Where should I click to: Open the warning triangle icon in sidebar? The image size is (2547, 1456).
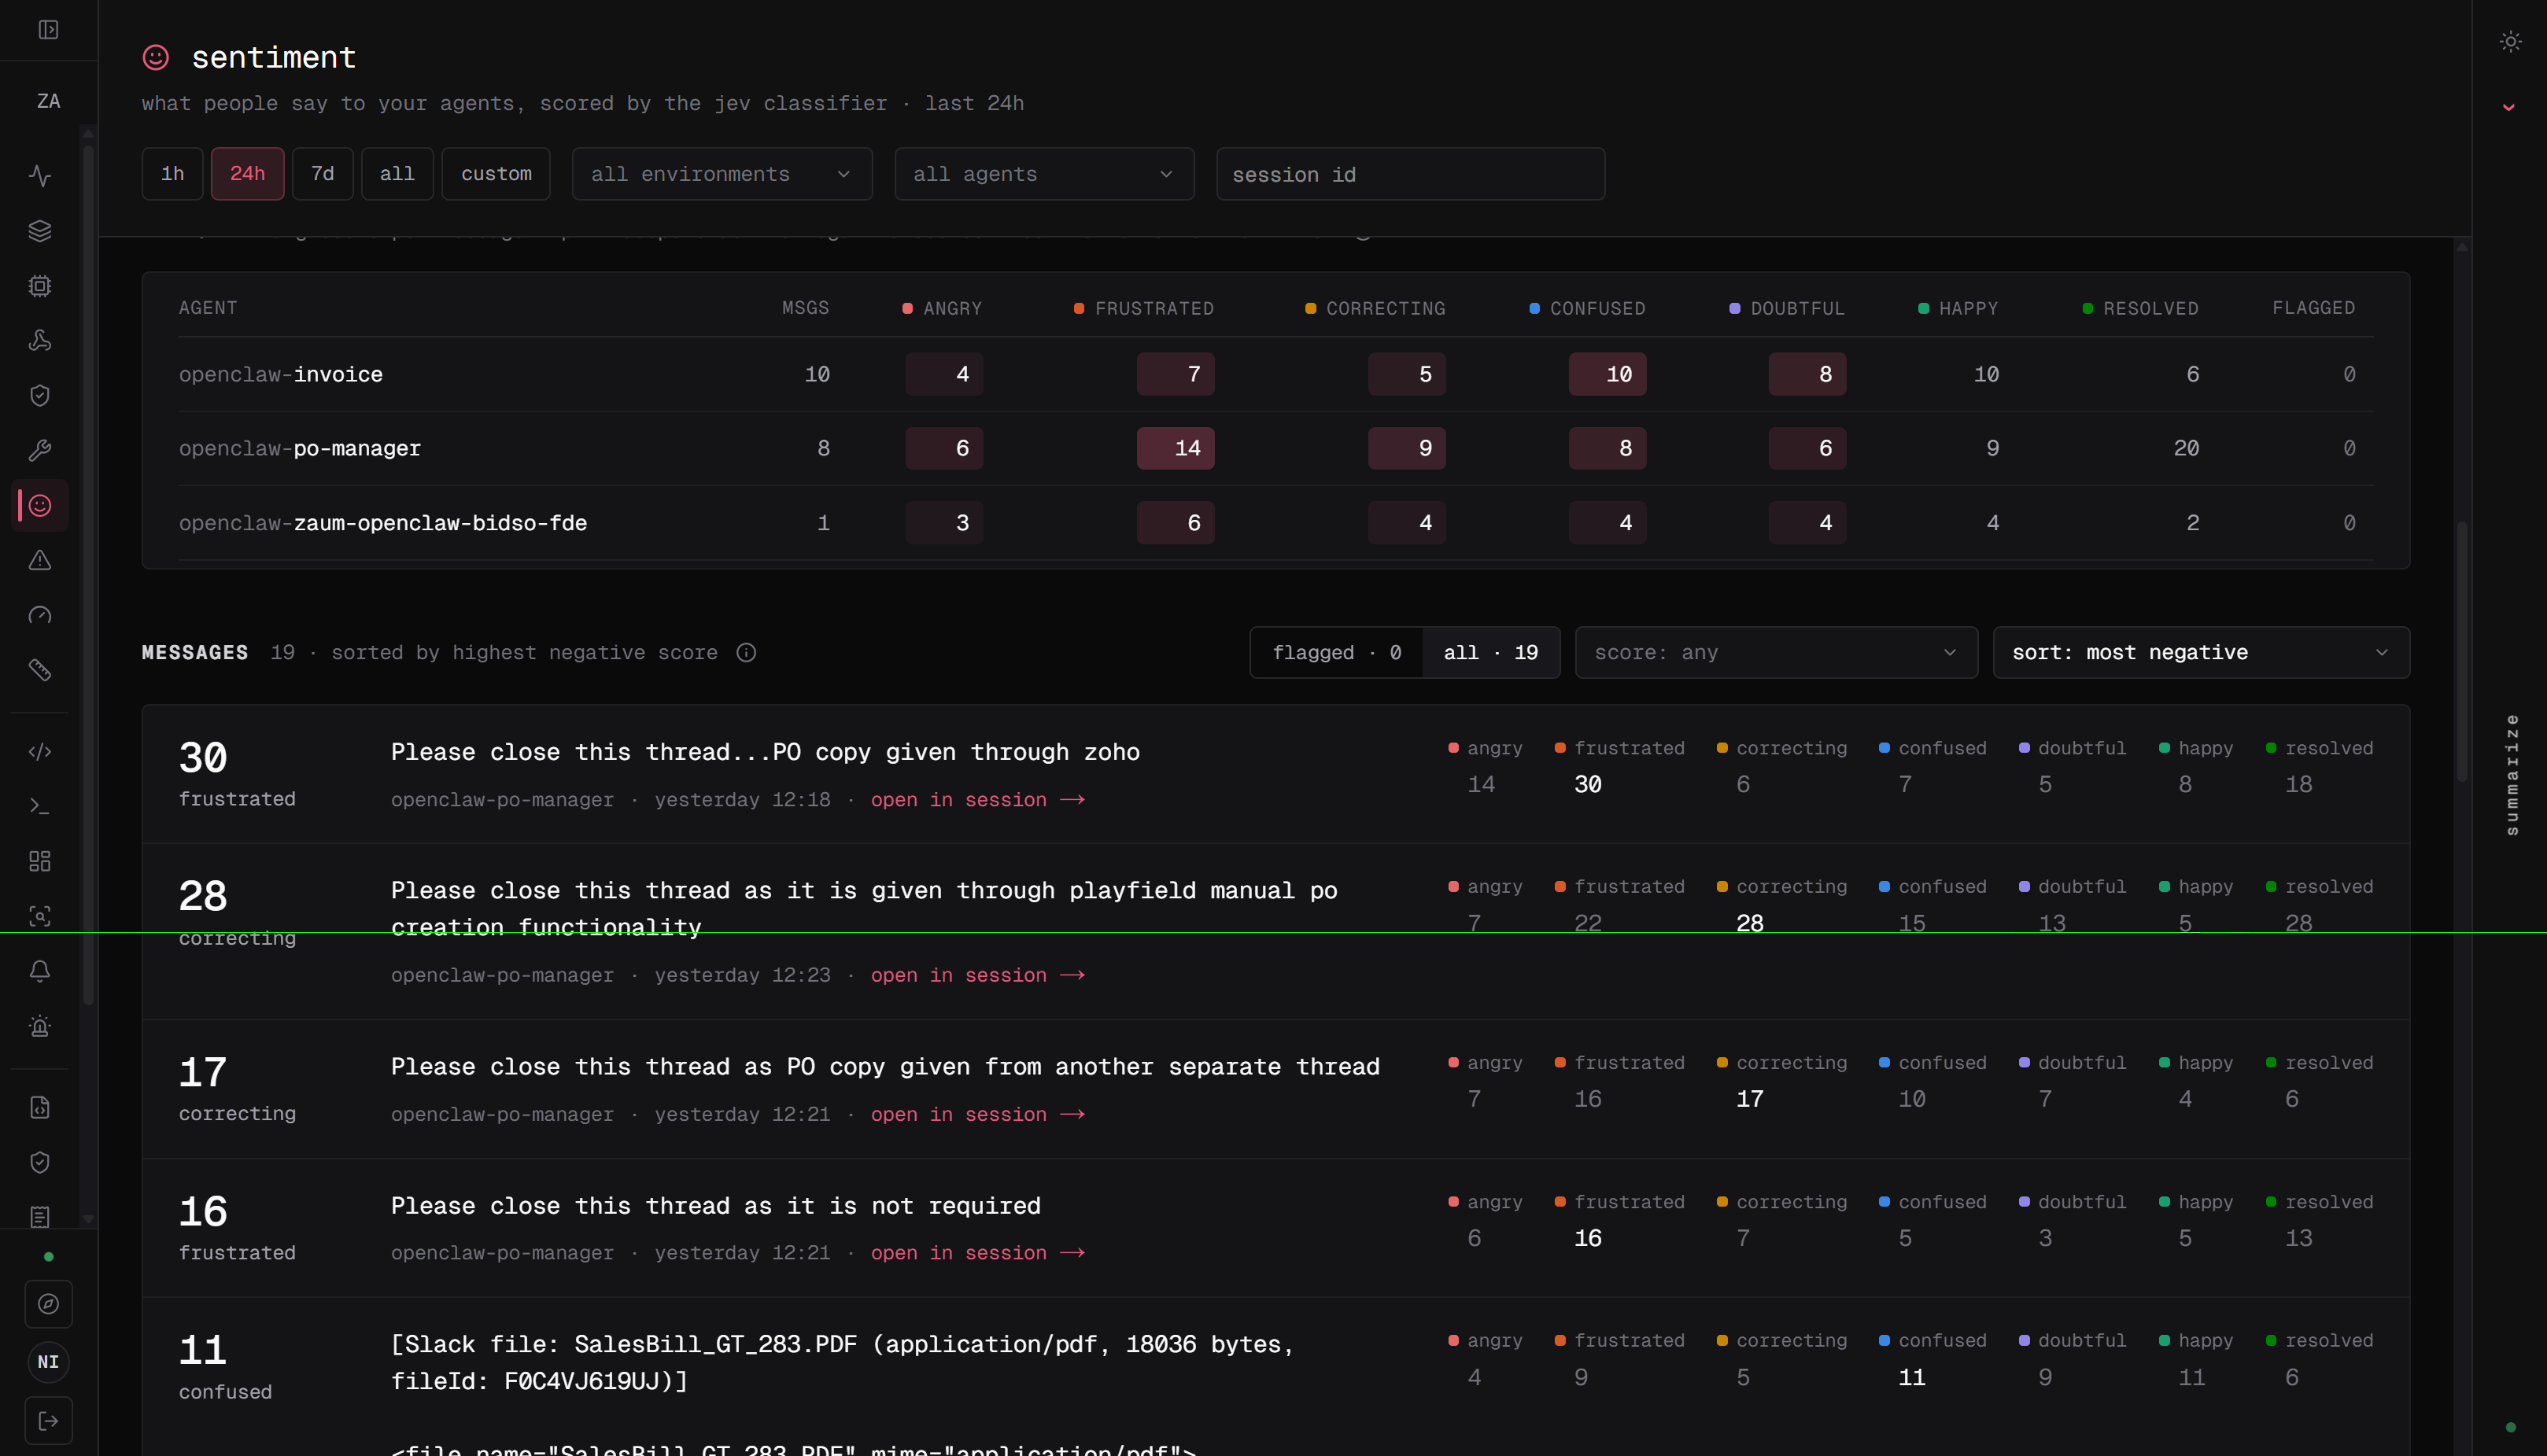(x=40, y=561)
